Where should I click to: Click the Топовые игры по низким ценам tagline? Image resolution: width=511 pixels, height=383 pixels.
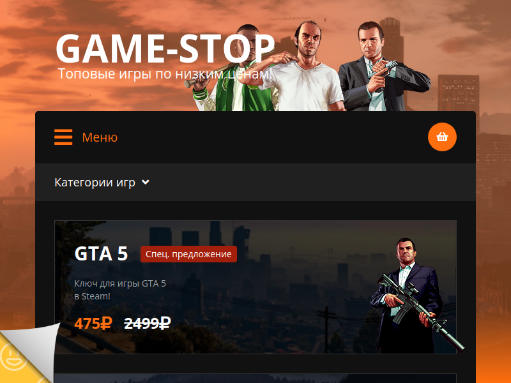click(x=165, y=74)
